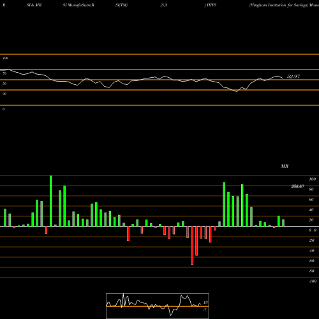Click the -60 label on MR axis
This screenshot has height=319, width=319.
311,261
